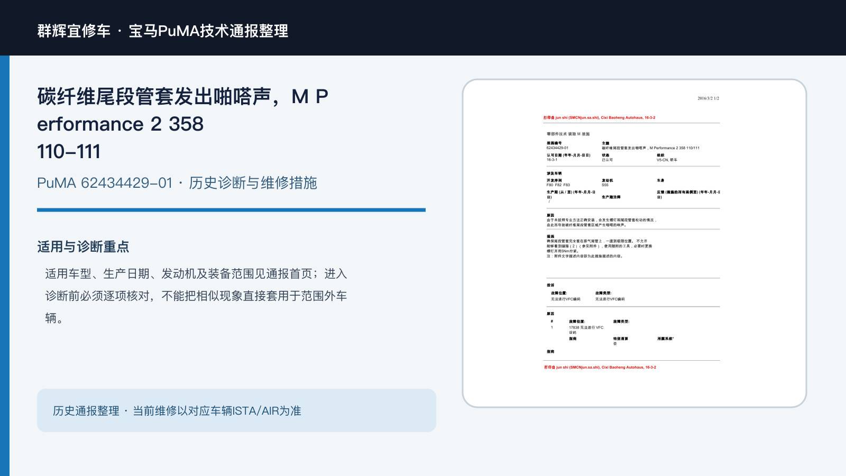Select the main headline about 碳纤维尾段管套发出啪嗒声
Viewport: 846px width, 476px height.
(x=183, y=124)
